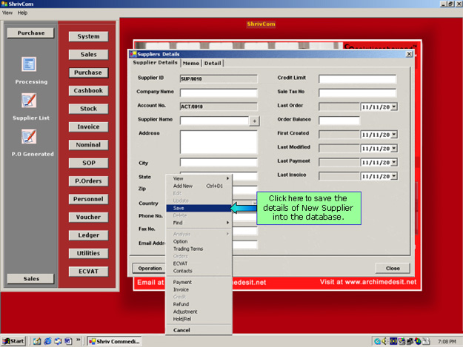Choose Trading Terms in the context menu

click(187, 249)
